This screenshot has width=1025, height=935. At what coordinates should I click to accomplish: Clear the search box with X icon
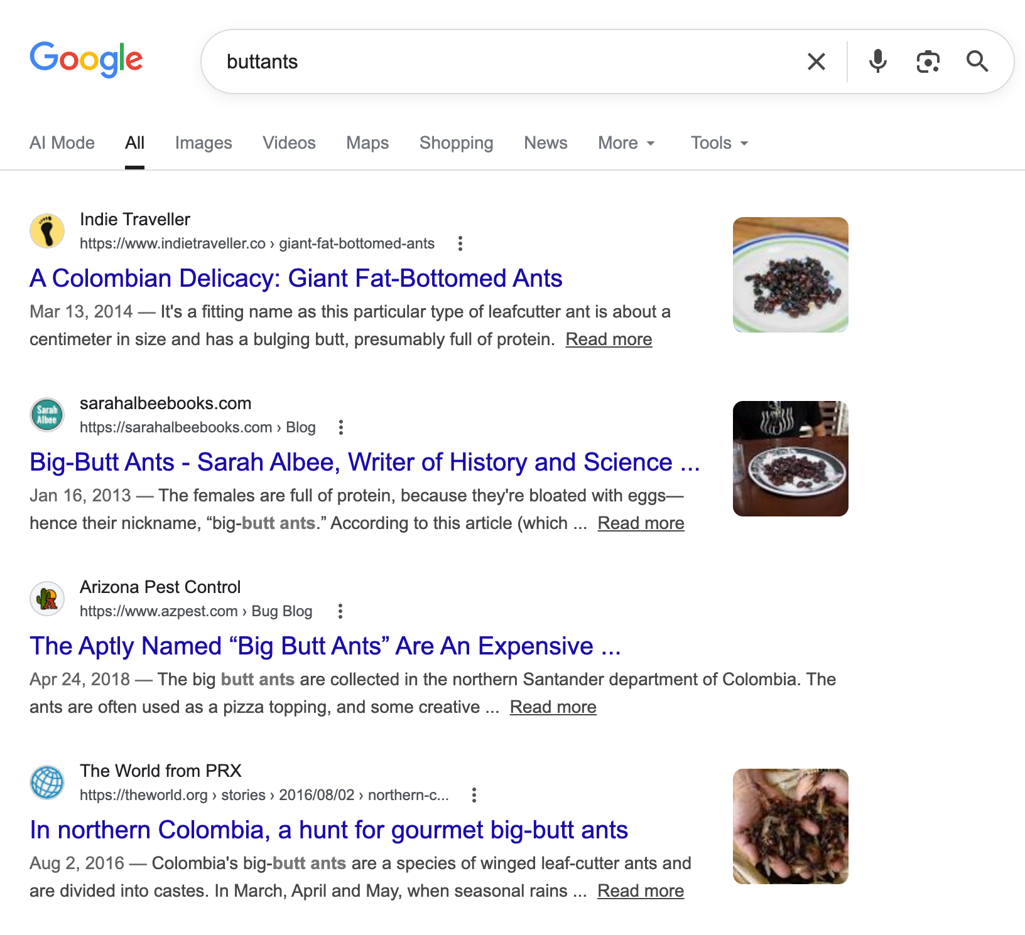pos(816,61)
